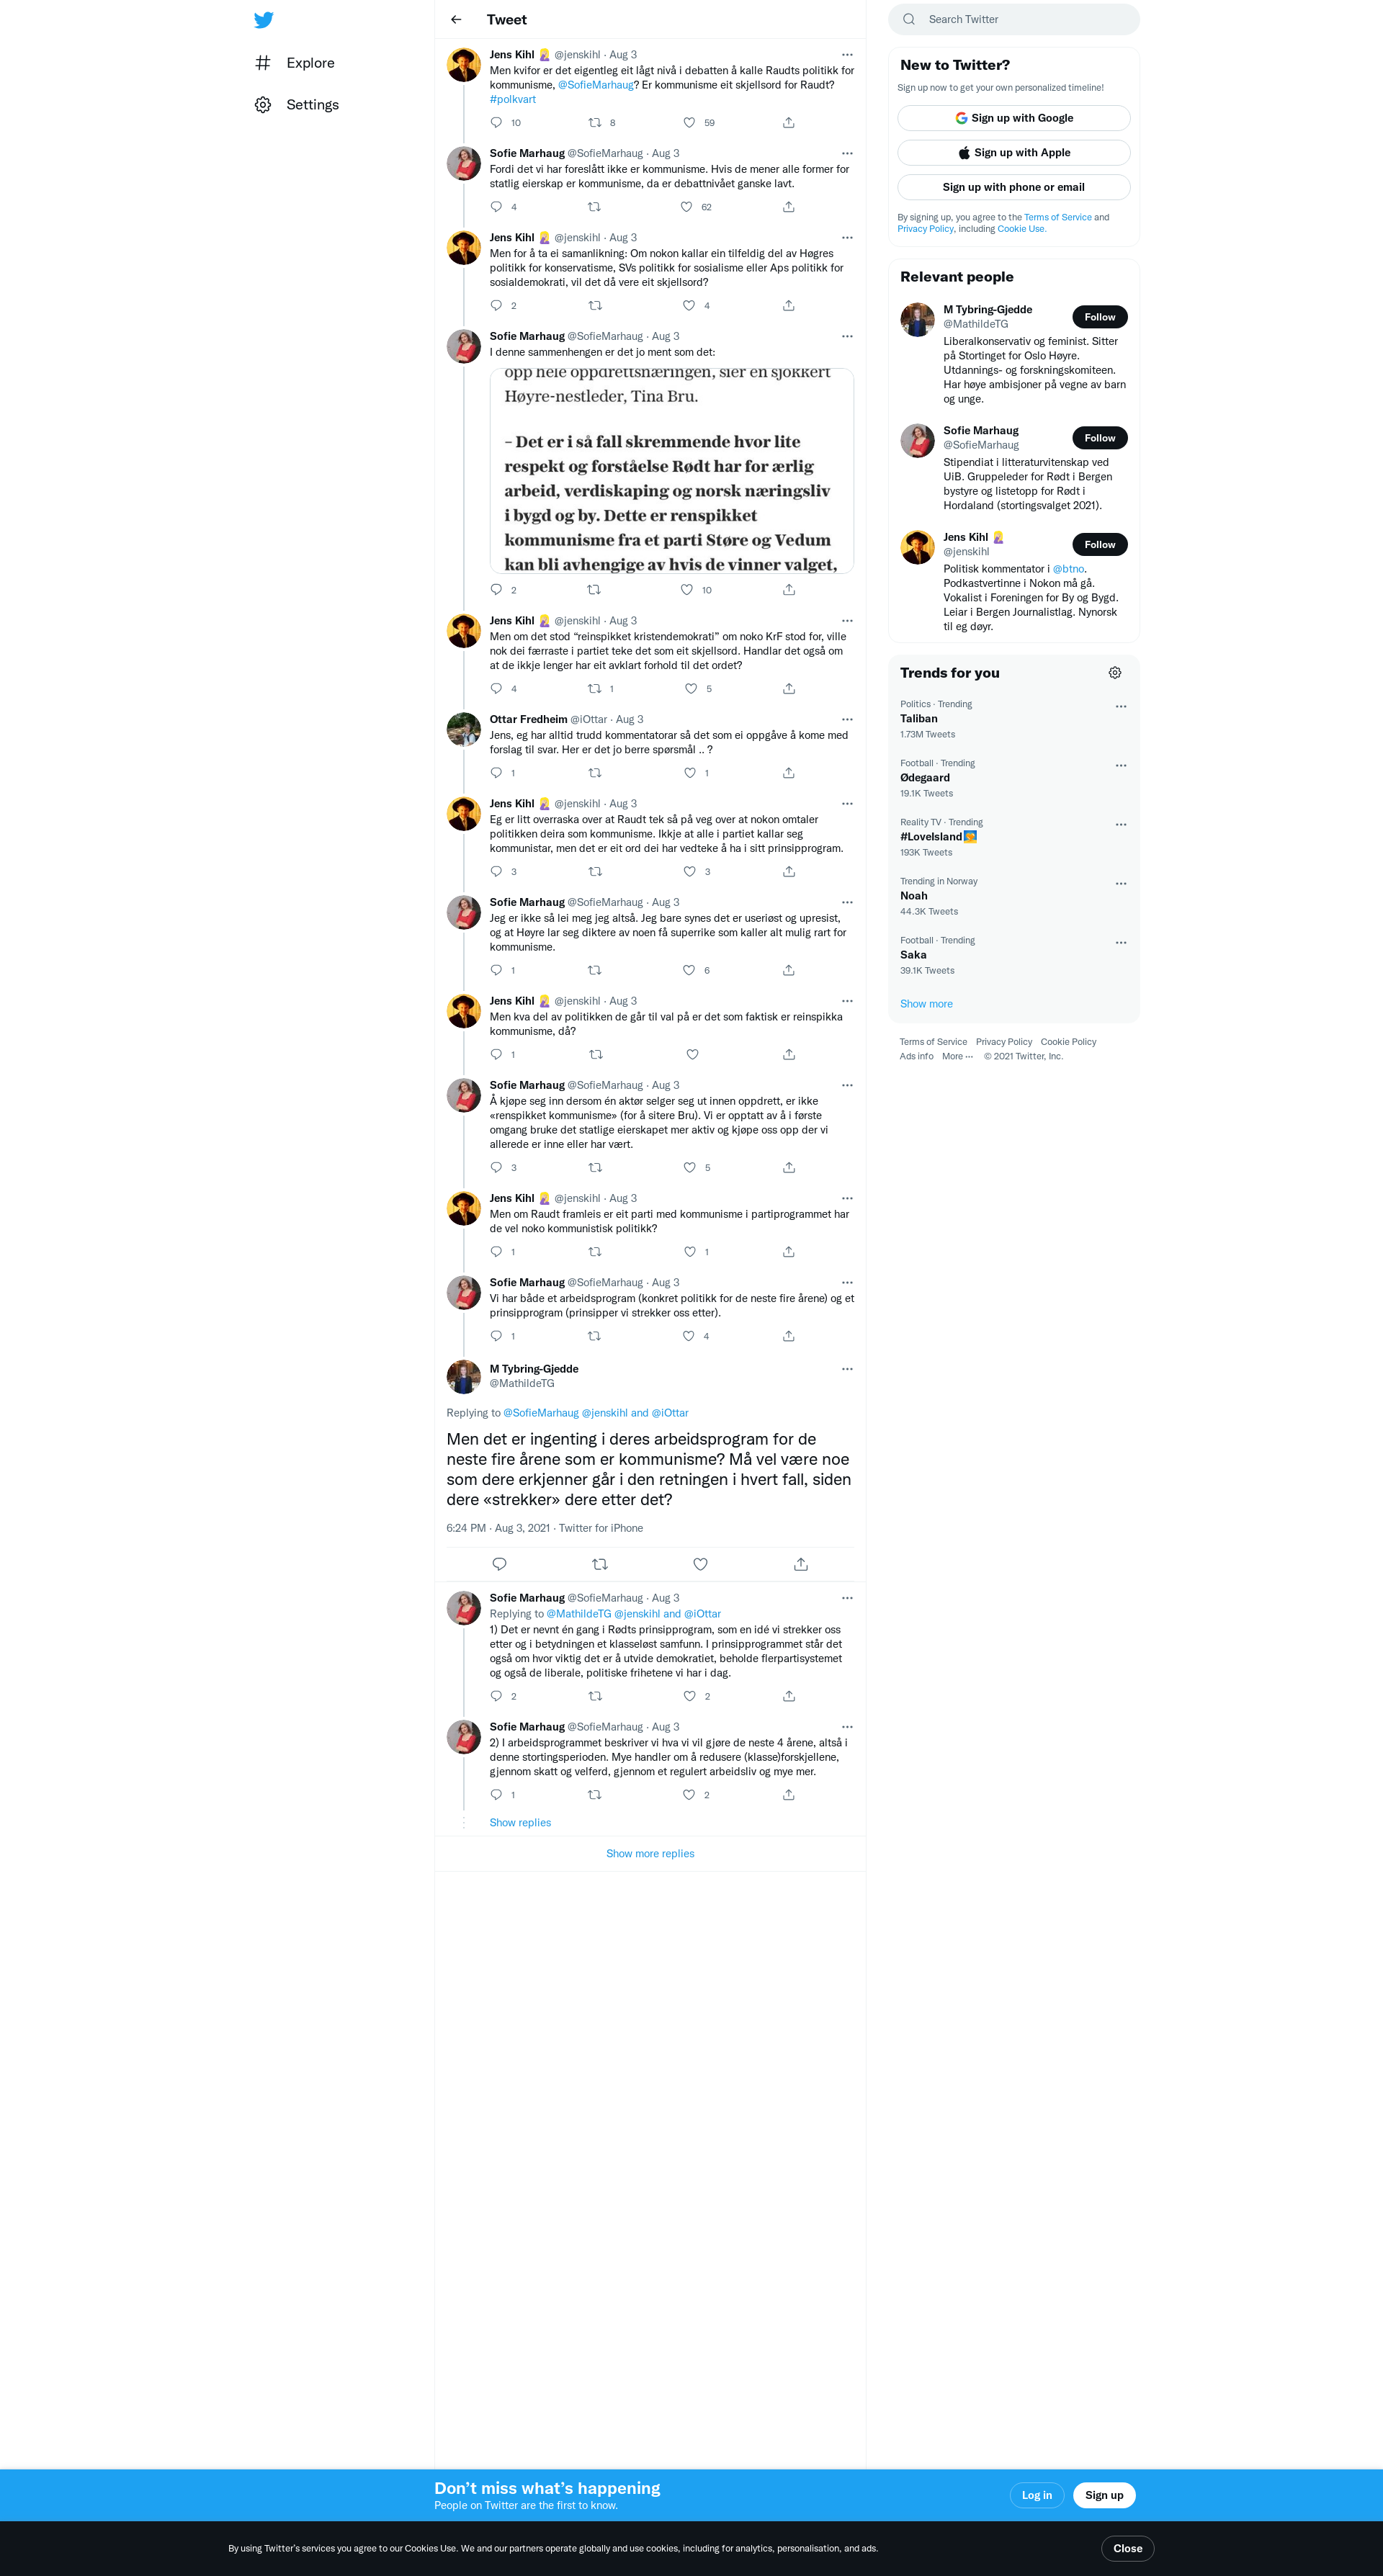Reply to M Tybring-Gjedde's main tweet
This screenshot has width=1383, height=2576.
[499, 1564]
